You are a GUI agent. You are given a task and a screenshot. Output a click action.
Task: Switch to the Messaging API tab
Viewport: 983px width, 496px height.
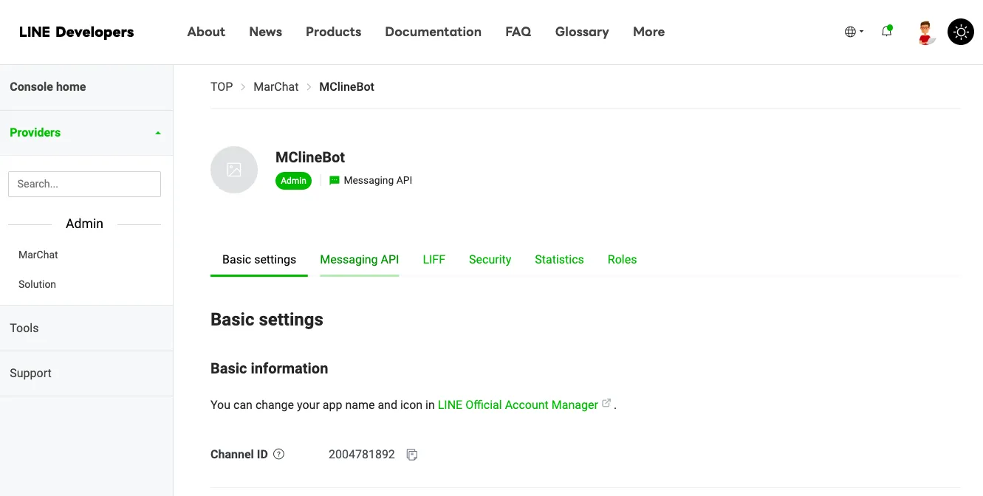pyautogui.click(x=360, y=260)
